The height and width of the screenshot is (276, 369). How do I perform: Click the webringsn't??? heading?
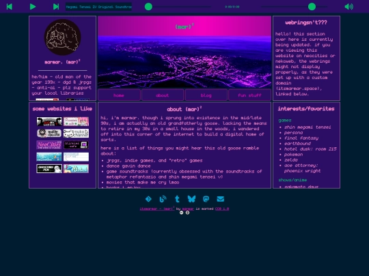306,22
